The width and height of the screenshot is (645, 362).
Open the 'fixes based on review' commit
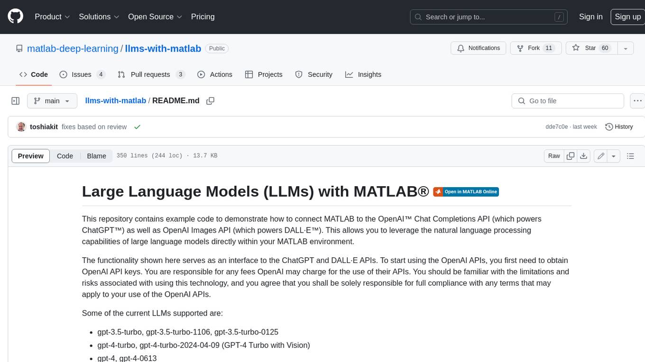(94, 127)
